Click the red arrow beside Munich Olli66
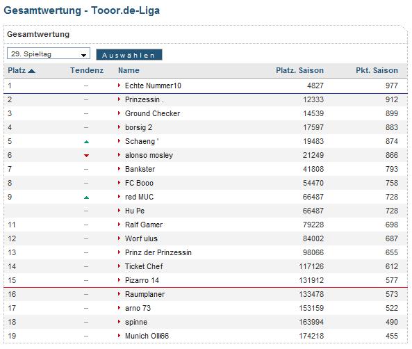The height and width of the screenshot is (349, 412). point(119,335)
